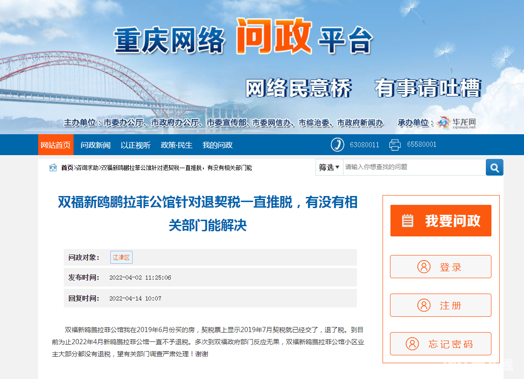The height and width of the screenshot is (379, 524).
Task: Click the user icon beside 忘记密码
Action: [x=412, y=344]
